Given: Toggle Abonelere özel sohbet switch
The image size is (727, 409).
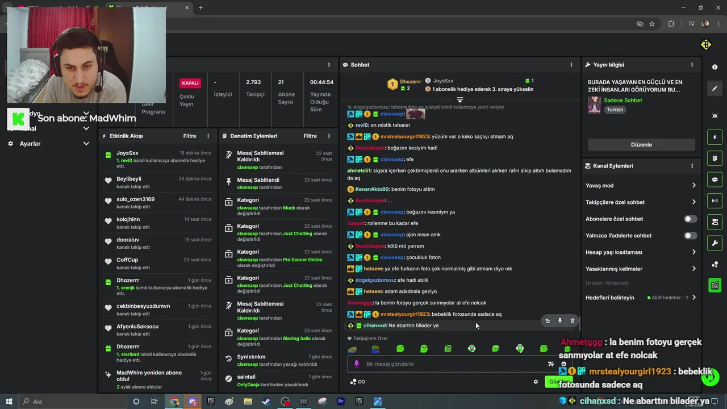Looking at the screenshot, I should coord(690,219).
